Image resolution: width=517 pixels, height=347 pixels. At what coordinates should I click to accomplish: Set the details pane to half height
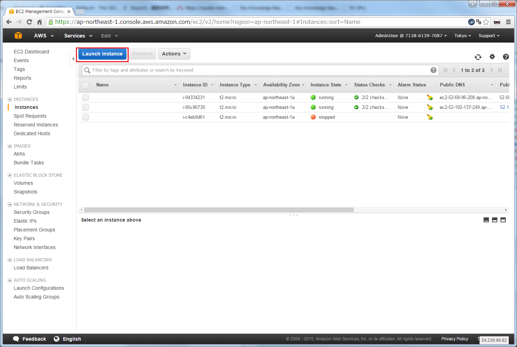point(495,220)
